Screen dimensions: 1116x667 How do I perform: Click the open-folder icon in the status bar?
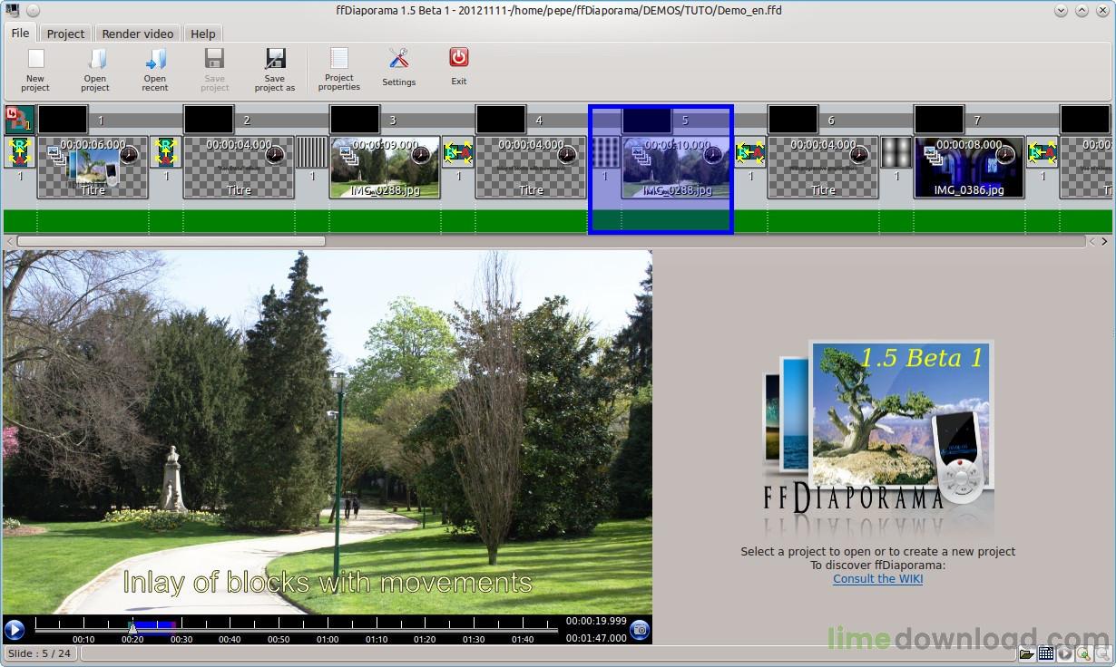[1026, 653]
